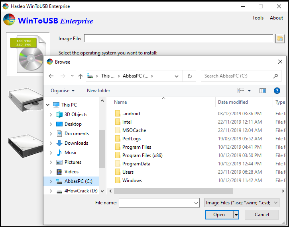Open the recent locations dropdown arrow
Image resolution: width=289 pixels, height=227 pixels.
72,76
